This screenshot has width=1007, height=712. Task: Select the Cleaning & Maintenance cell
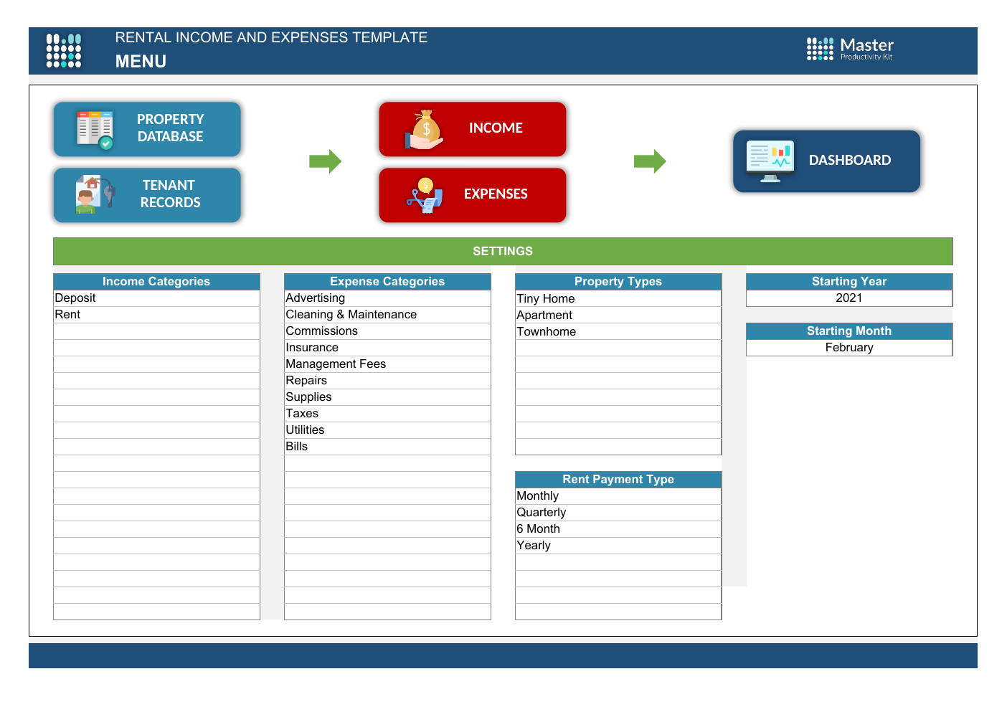click(x=387, y=315)
